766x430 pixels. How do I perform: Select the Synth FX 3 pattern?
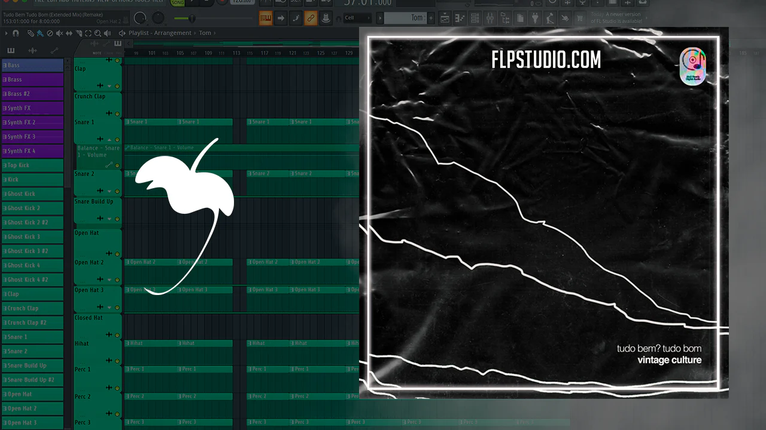(x=33, y=137)
